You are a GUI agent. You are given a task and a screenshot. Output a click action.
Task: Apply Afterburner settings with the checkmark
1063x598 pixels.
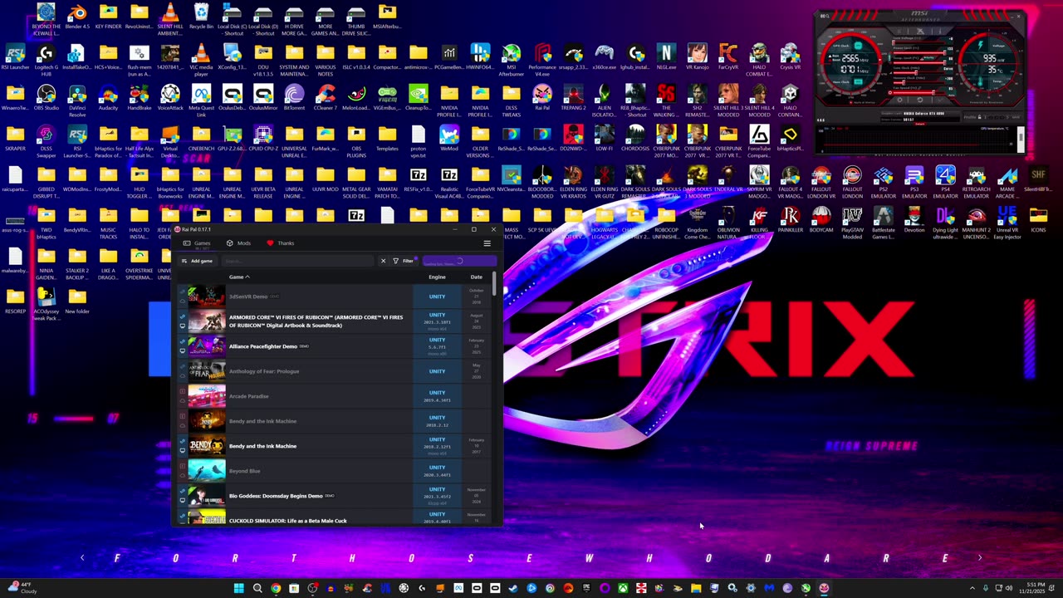(x=939, y=100)
